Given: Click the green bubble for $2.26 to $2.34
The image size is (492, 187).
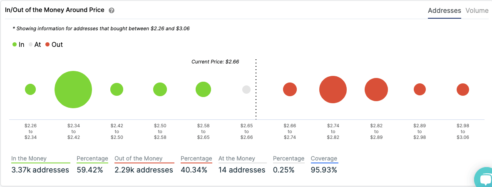Looking at the screenshot, I should click(x=30, y=89).
